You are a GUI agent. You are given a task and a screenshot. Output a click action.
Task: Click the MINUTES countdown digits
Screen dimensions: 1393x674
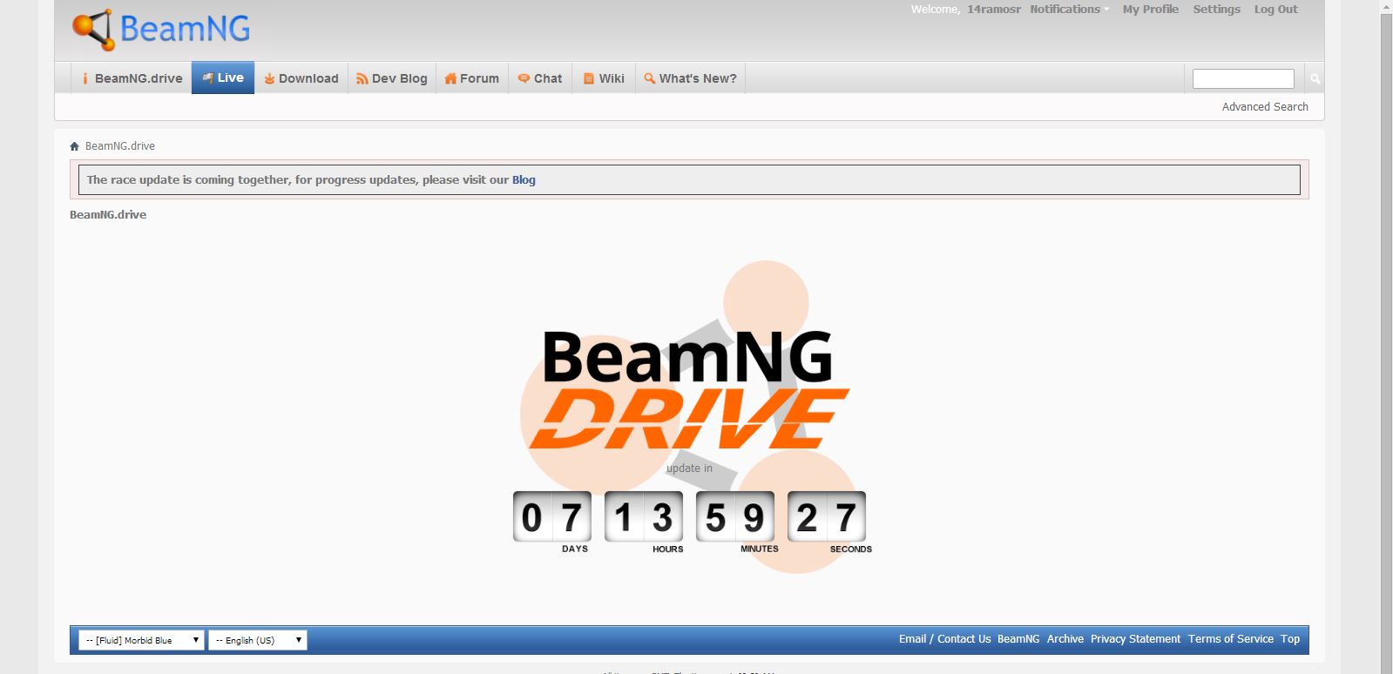(735, 517)
